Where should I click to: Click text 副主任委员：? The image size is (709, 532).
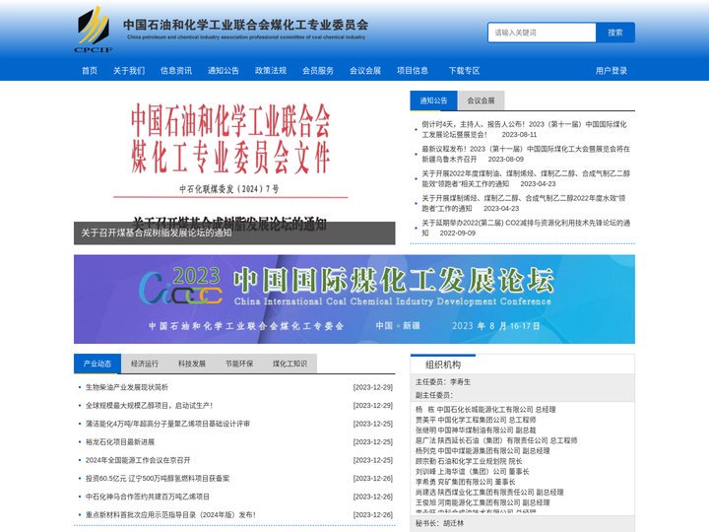[433, 395]
